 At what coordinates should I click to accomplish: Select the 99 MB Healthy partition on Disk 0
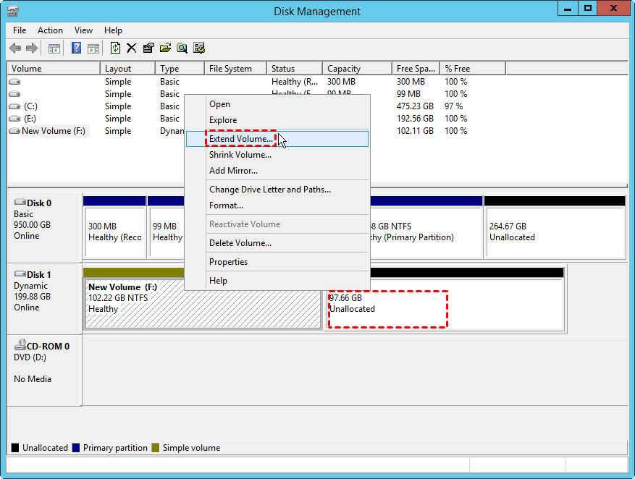click(x=166, y=226)
